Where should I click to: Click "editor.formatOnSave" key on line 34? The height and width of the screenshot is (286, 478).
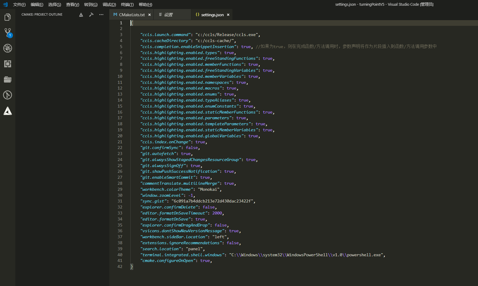165,219
